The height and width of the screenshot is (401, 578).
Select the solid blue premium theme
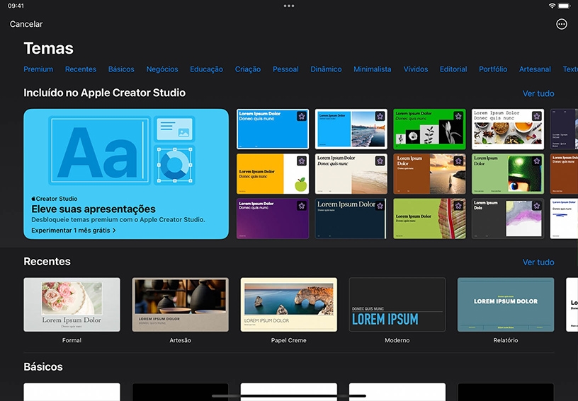point(273,129)
